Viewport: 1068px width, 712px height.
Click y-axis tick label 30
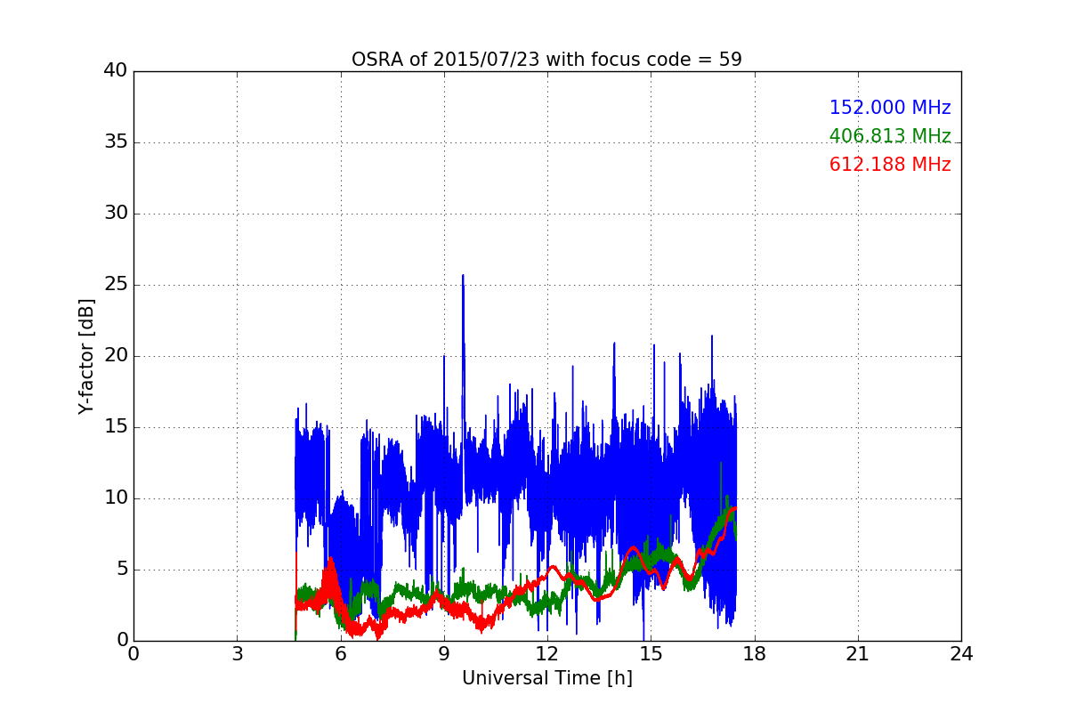116,214
